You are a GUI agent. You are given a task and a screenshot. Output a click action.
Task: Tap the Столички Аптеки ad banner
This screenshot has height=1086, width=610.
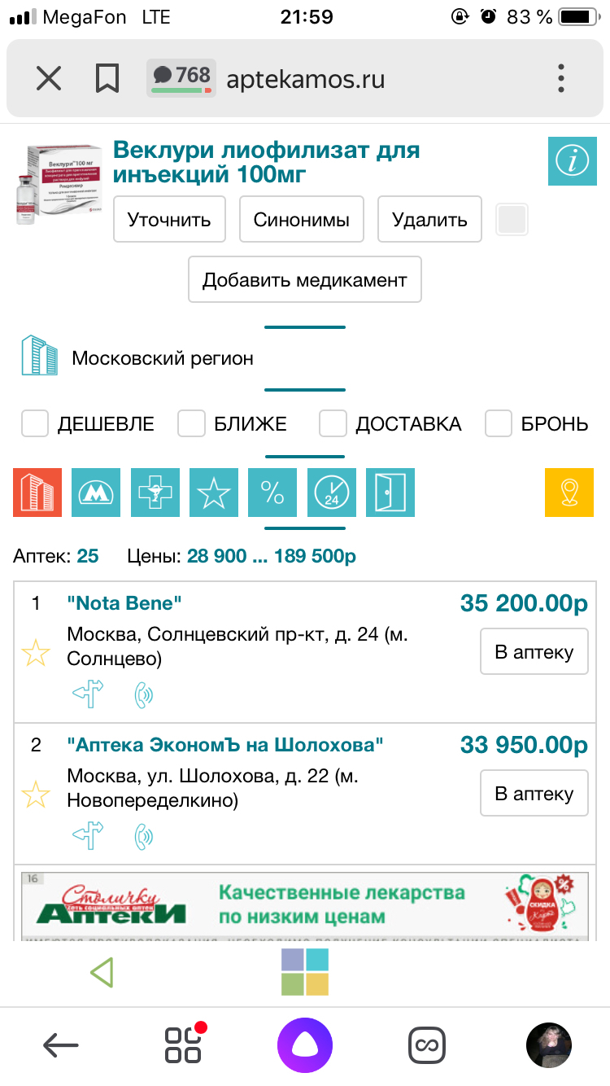[x=304, y=904]
